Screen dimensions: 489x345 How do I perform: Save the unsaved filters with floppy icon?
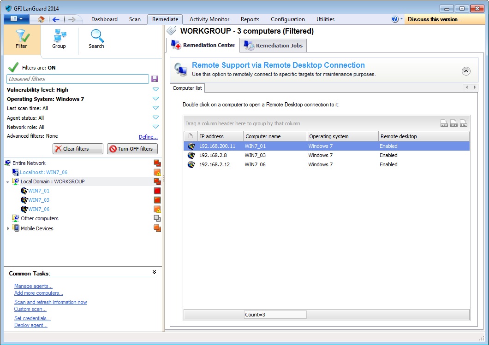(x=155, y=79)
